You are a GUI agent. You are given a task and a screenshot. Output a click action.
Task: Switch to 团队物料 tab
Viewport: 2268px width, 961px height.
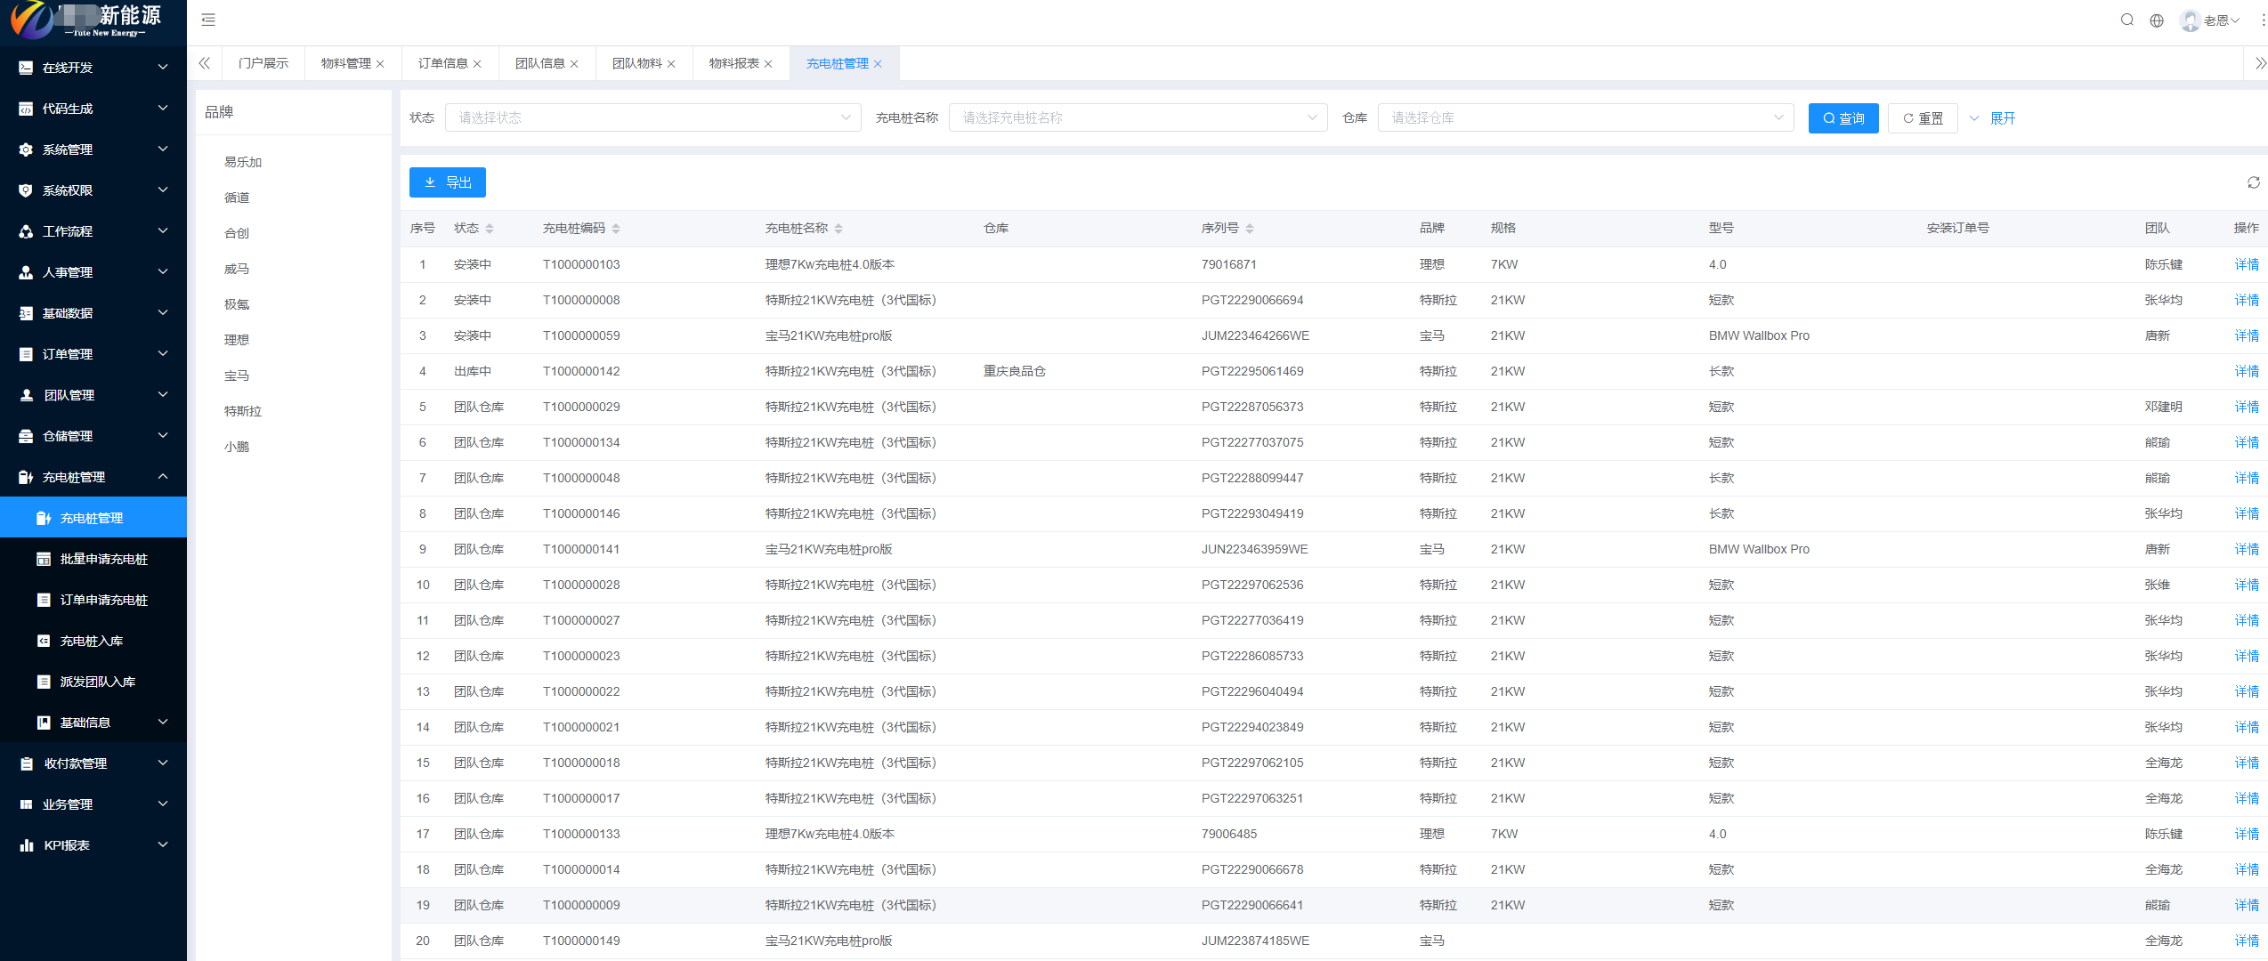(x=637, y=64)
